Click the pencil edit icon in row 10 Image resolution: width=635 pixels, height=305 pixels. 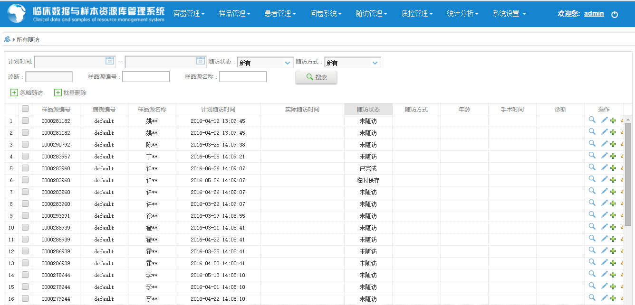(604, 227)
